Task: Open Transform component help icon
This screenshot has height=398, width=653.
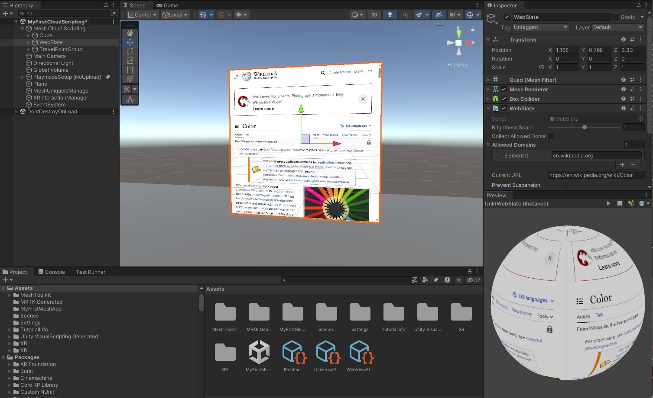Action: pyautogui.click(x=624, y=39)
